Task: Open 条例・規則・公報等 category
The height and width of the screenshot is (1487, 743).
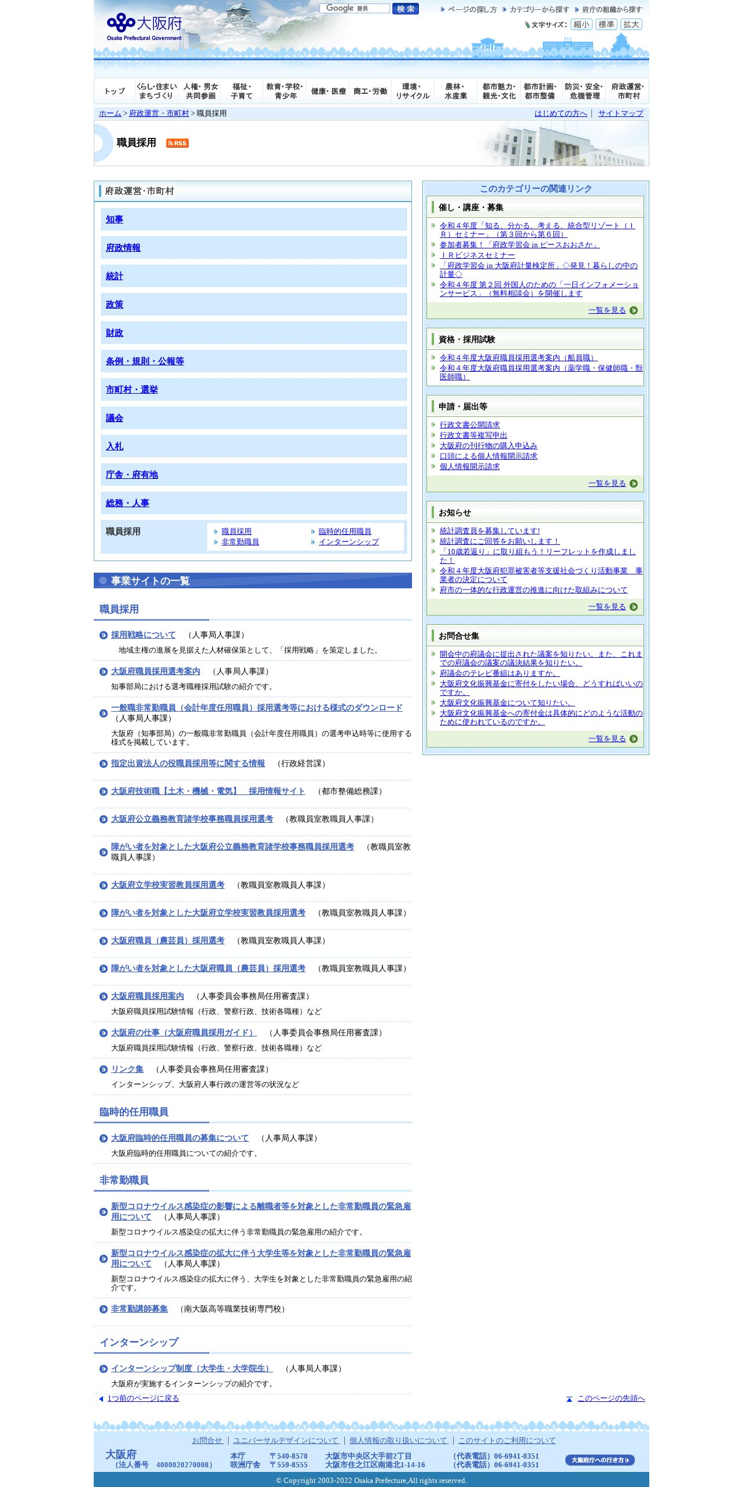Action: pyautogui.click(x=145, y=361)
